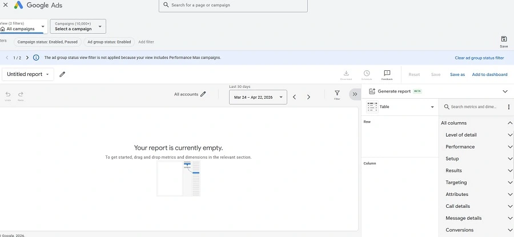
Task: Open the Untitled report dropdown
Action: [28, 74]
